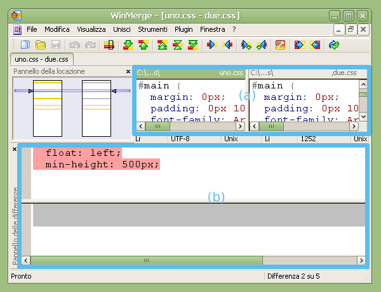
Task: Click the scroll-right arrow in due.css pane
Action: [354, 127]
